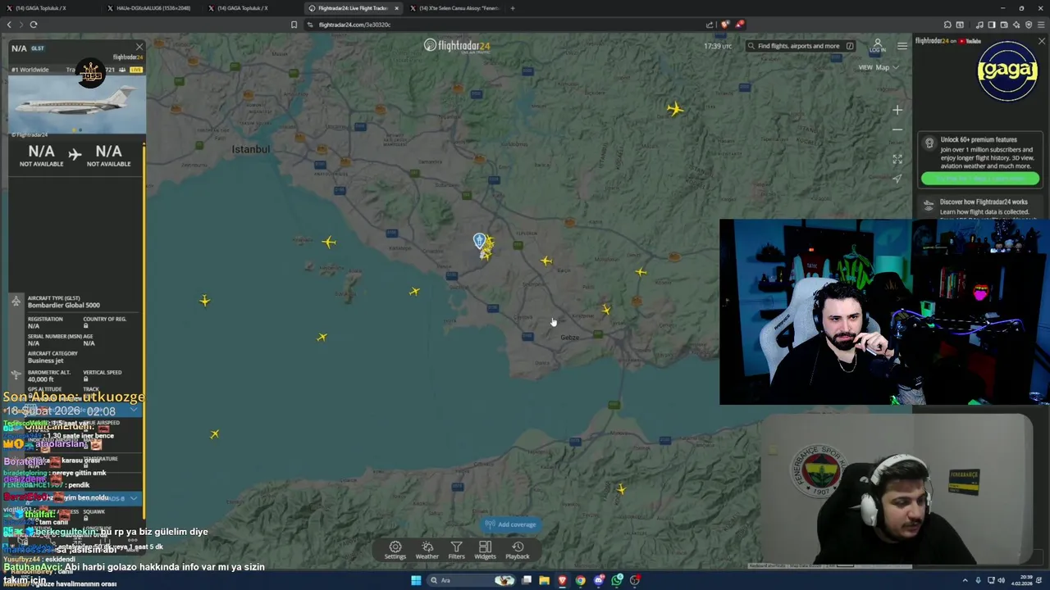This screenshot has height=590, width=1050.
Task: Click the GLST aircraft type badge
Action: tap(38, 48)
